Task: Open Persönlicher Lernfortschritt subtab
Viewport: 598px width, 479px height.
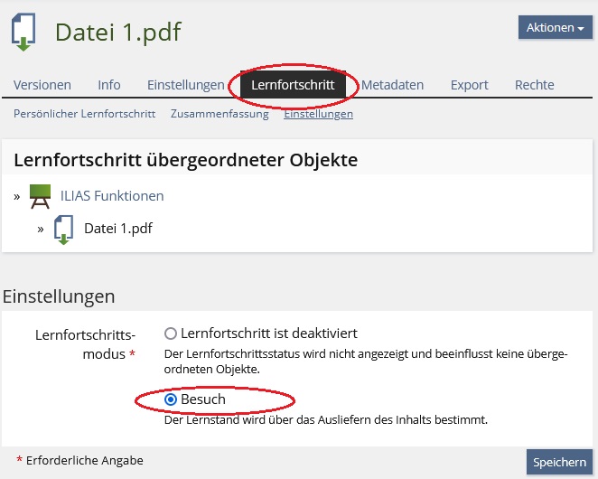Action: coord(84,114)
